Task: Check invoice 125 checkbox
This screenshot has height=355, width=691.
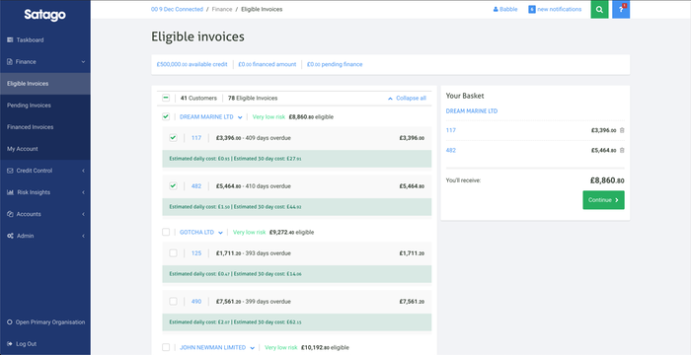Action: point(173,253)
